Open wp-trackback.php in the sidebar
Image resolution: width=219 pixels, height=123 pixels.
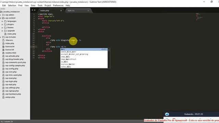[13, 94]
